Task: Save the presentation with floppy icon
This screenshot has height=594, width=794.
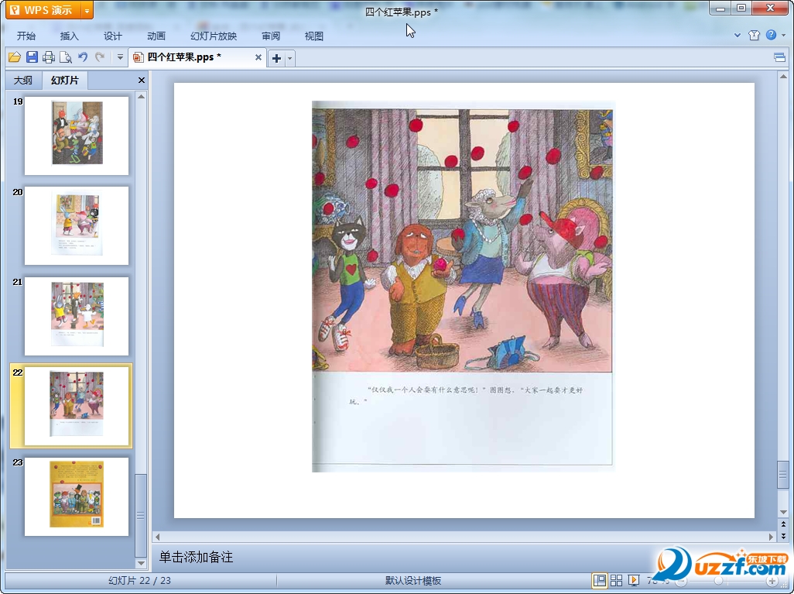Action: coord(32,57)
